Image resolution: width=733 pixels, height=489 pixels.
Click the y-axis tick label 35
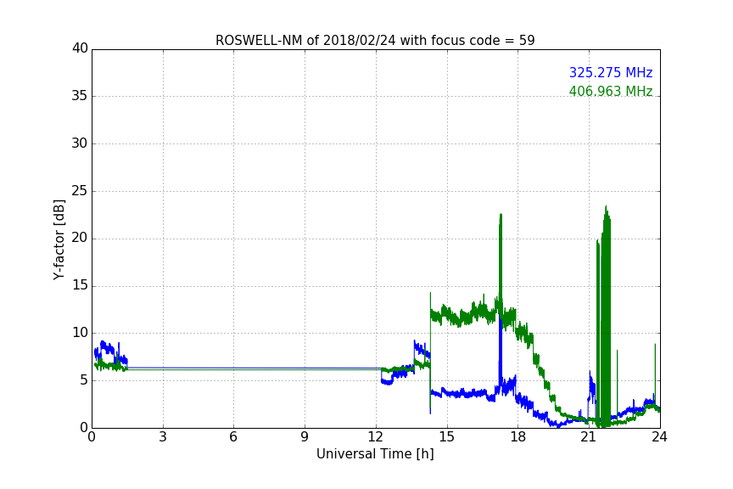tap(80, 96)
